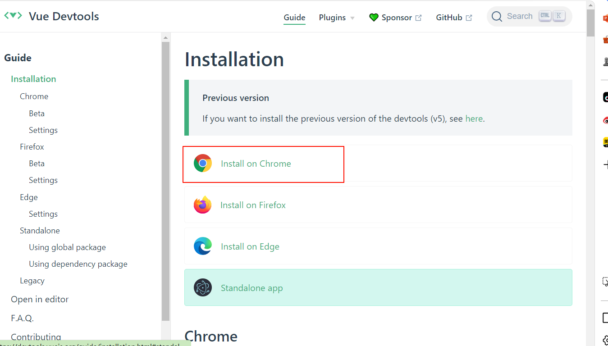Click the TikTok icon in the browser sidebar
This screenshot has width=608, height=346.
click(605, 97)
